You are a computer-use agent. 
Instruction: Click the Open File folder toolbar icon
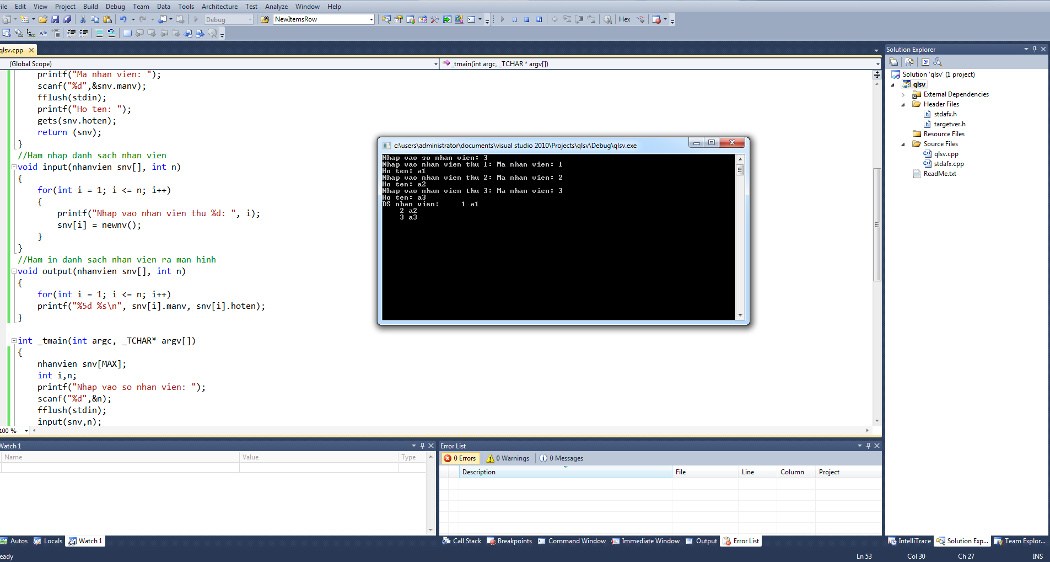coord(42,19)
